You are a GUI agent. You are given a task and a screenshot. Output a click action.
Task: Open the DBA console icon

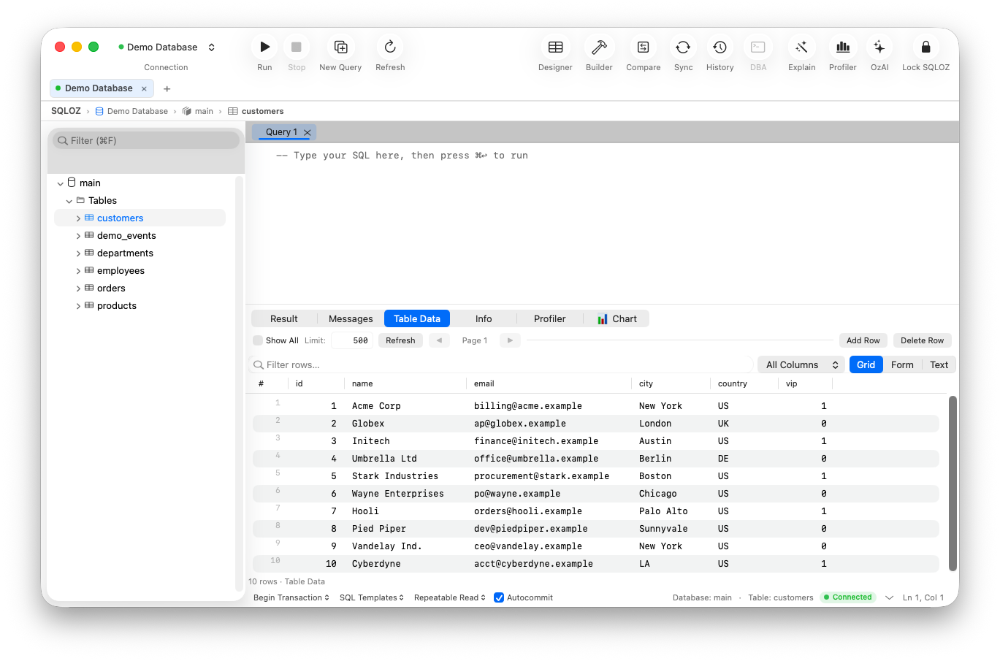758,47
